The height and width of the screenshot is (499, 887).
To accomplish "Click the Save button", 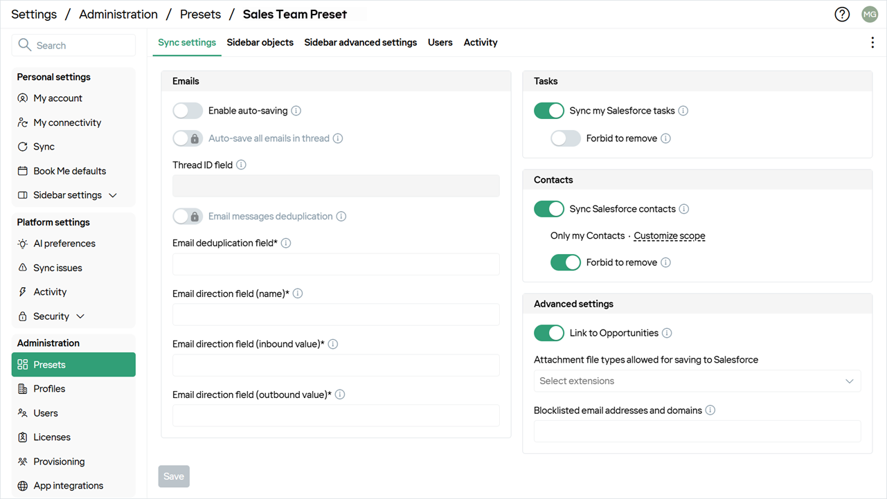I will tap(174, 476).
